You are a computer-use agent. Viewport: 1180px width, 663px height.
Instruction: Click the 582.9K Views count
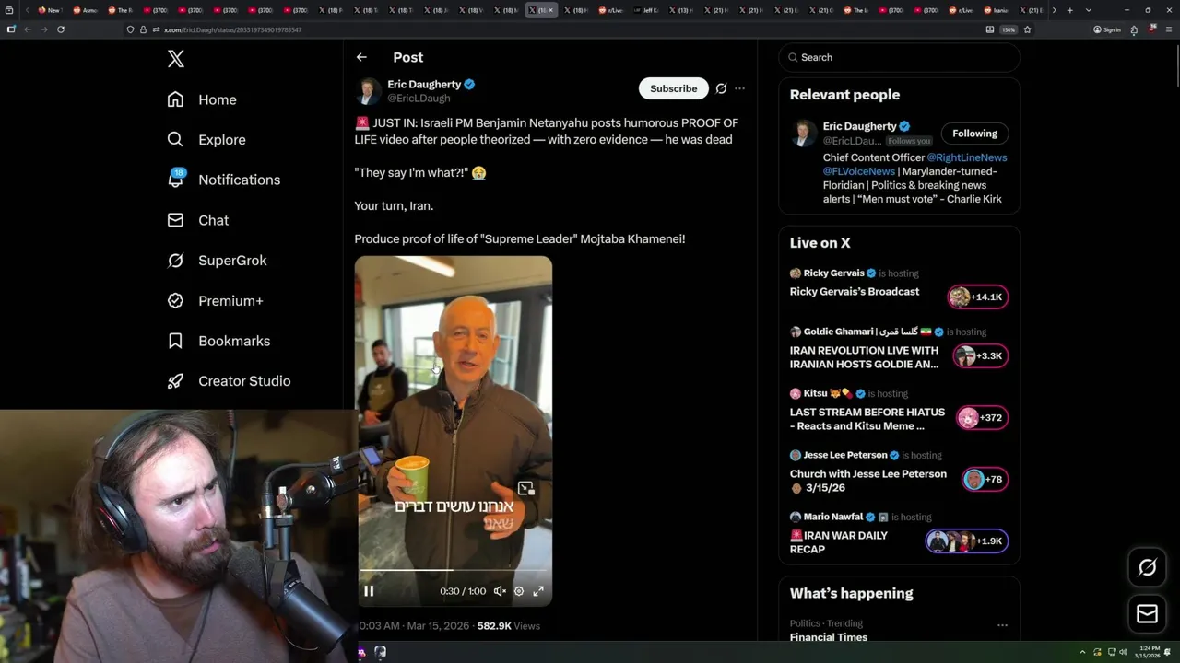click(509, 626)
